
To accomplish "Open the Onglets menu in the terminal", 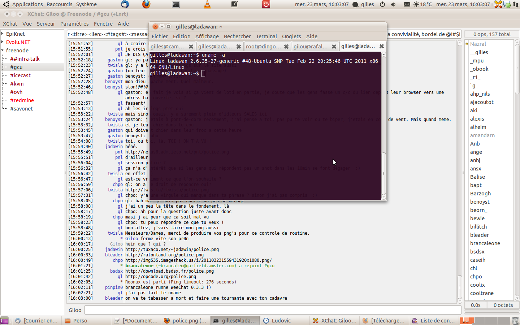I will [x=291, y=36].
